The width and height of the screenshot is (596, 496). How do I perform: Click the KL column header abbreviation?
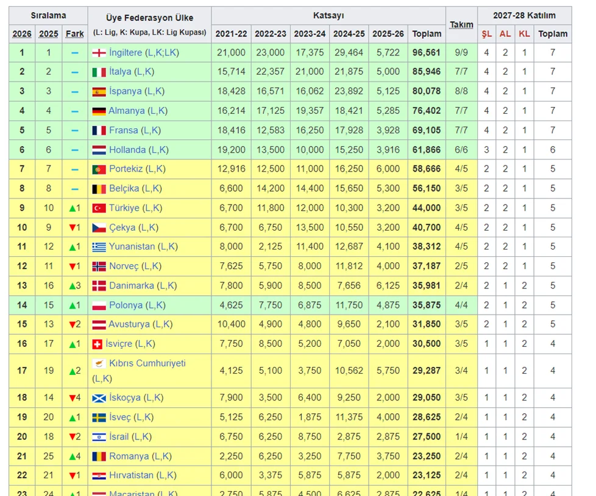(524, 34)
